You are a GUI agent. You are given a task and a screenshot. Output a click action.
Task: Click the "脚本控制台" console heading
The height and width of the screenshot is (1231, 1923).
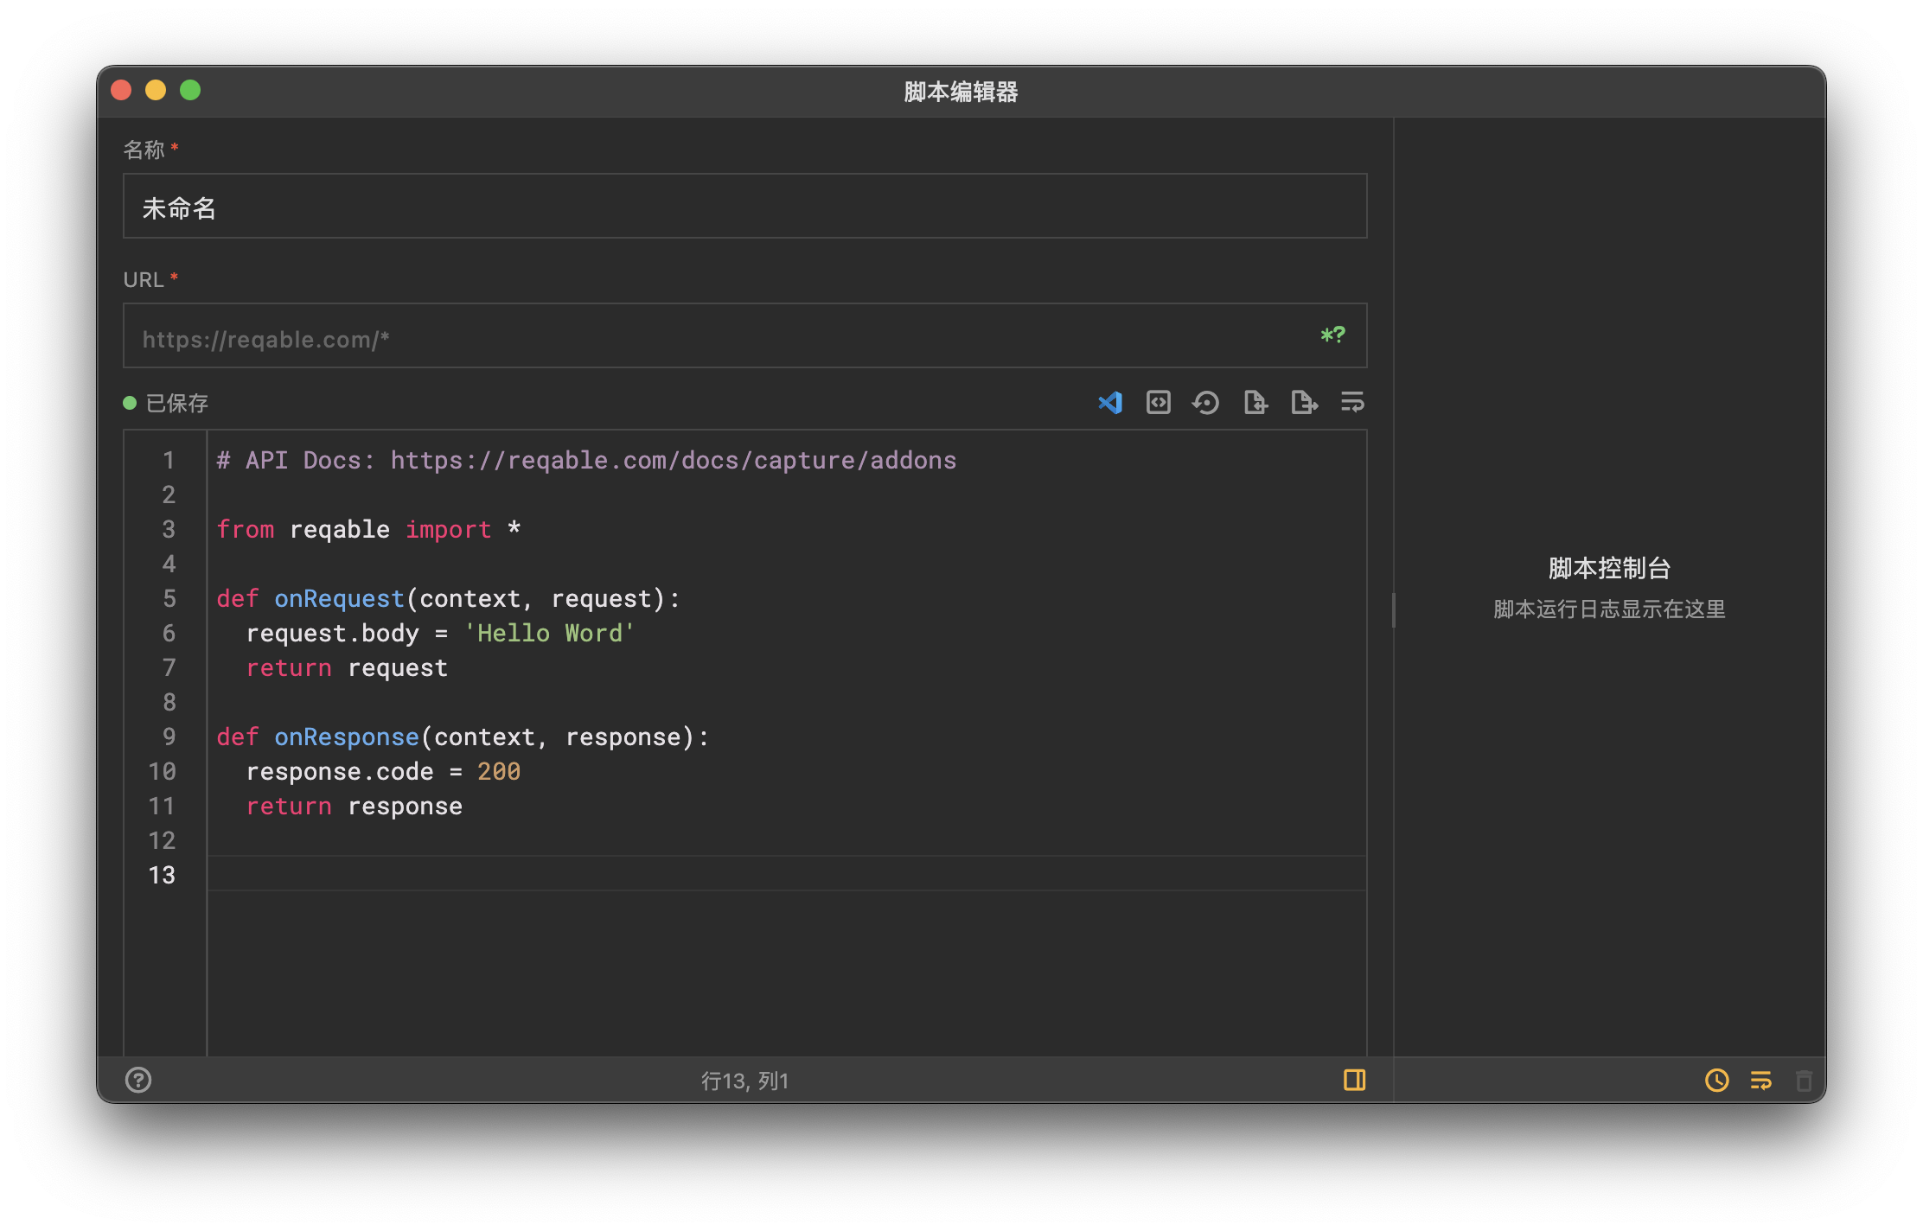pos(1609,568)
